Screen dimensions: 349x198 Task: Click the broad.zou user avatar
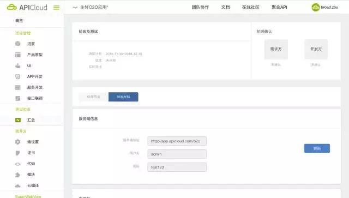coord(315,7)
